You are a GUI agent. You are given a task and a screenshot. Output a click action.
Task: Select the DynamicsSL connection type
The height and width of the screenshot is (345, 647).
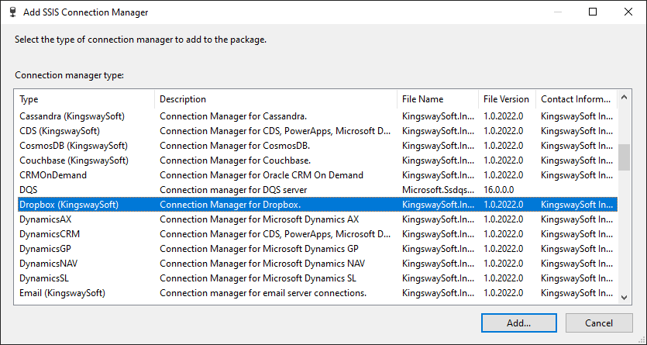tap(318, 278)
